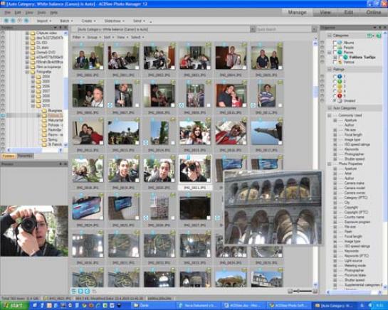
Task: Open the Tools menu
Action: (41, 12)
